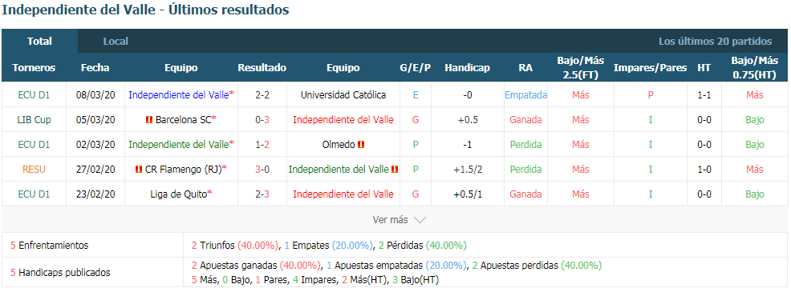Click Liga de Quito team name
Screen dimensions: 791x292
tap(179, 194)
